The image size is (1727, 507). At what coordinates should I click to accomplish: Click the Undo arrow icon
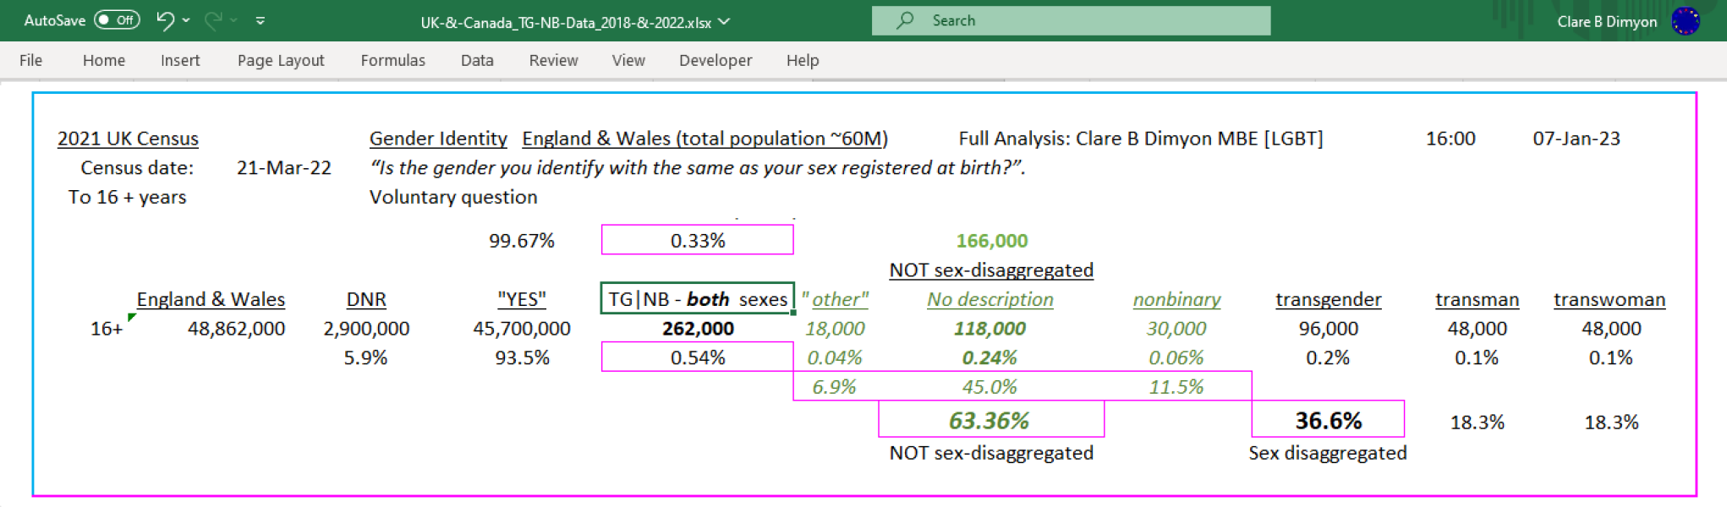(165, 21)
